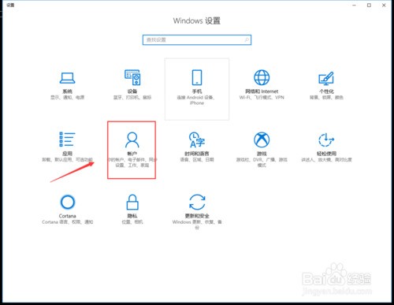
Task: Open the 设备 (Devices) keyboard and speaker icon
Action: pos(132,77)
